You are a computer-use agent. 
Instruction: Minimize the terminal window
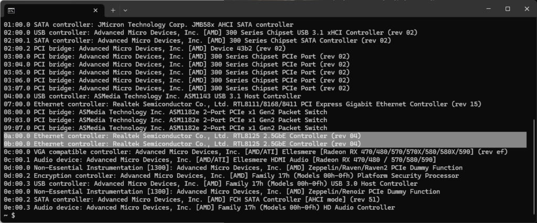click(x=489, y=9)
